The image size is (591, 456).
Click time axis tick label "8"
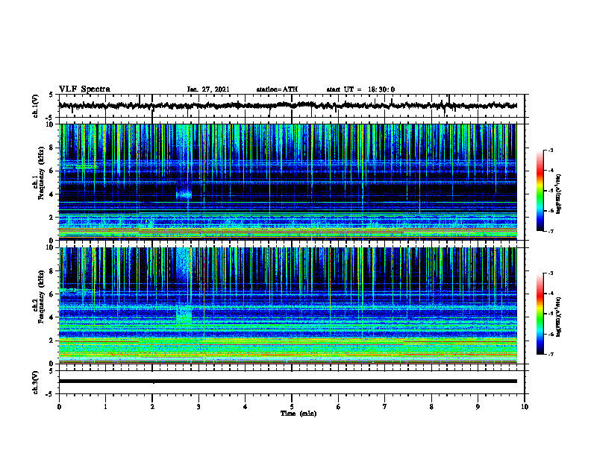tap(431, 407)
